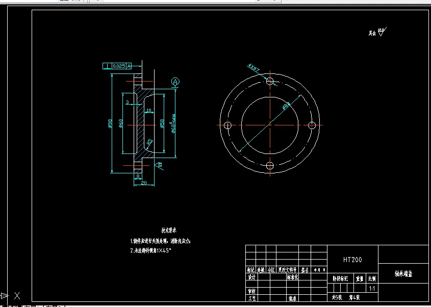Click the ø98 outer diameter dimension
431x307 pixels.
(110, 123)
